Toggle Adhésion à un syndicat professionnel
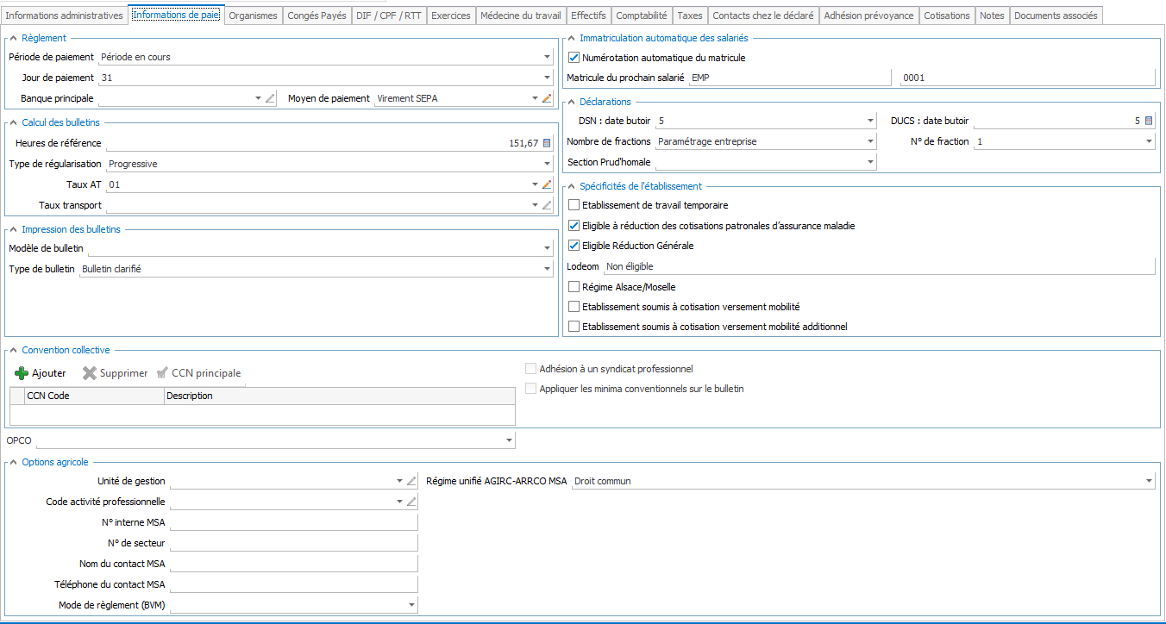Viewport: 1166px width, 624px height. 531,369
